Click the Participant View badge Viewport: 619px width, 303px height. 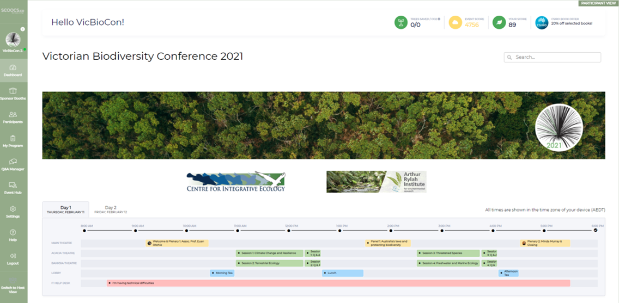click(598, 3)
